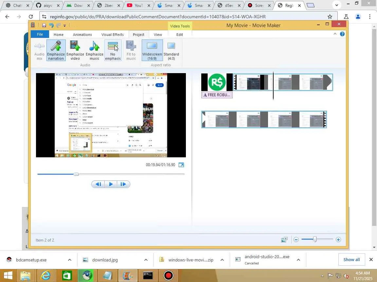Click the time scale zoom slider handle
The width and height of the screenshot is (377, 282).
click(x=315, y=239)
